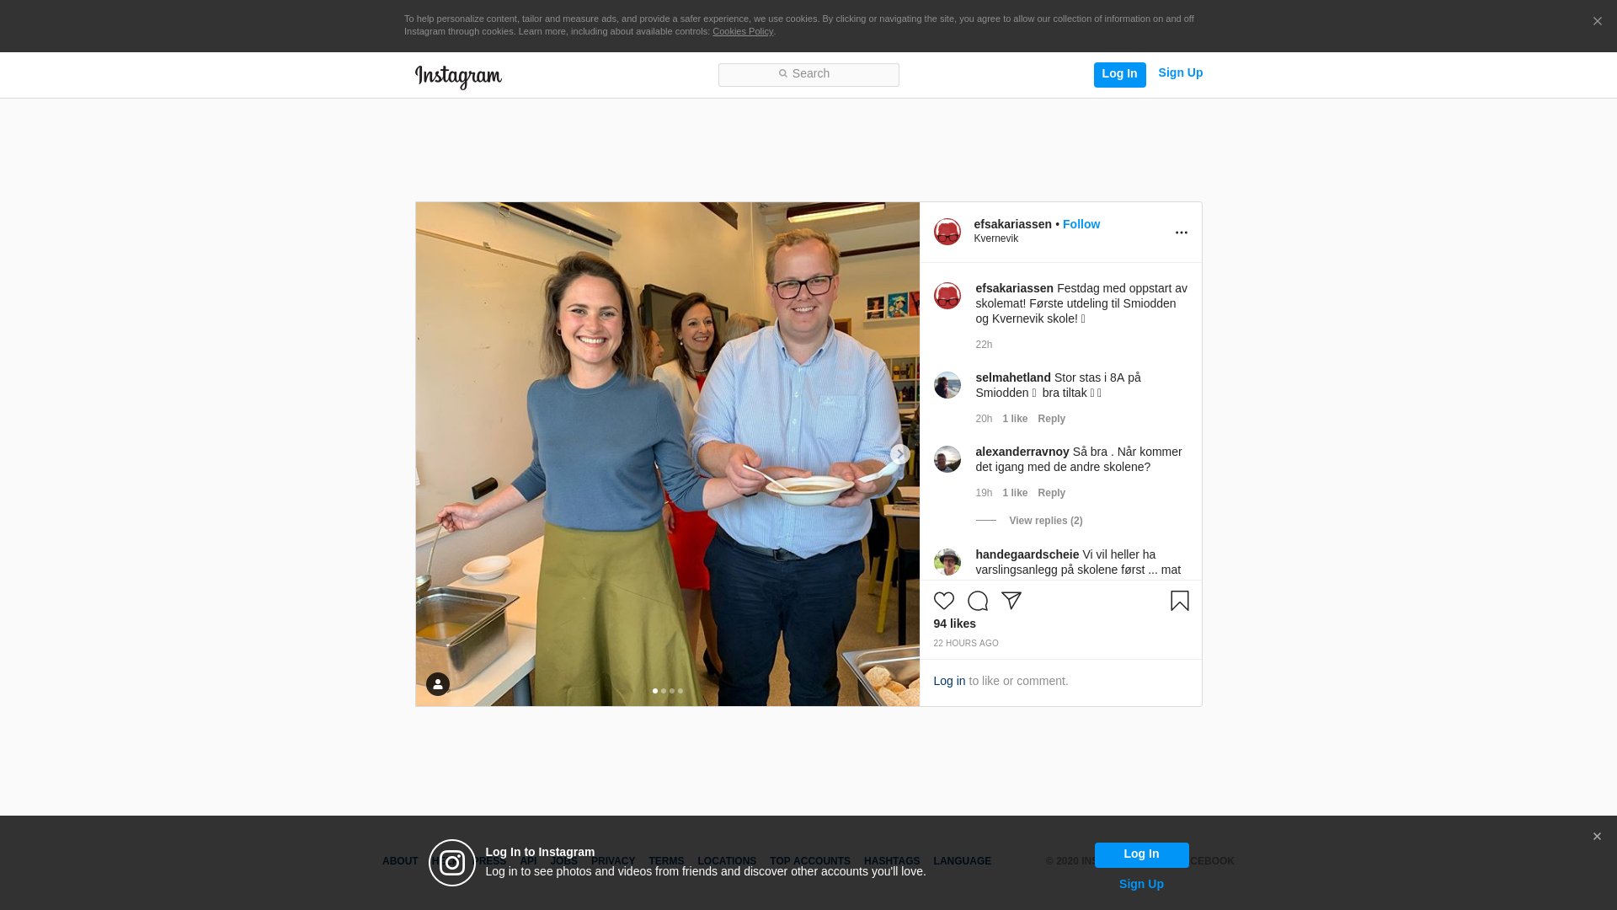
Task: Like the post with heart icon
Action: [944, 601]
